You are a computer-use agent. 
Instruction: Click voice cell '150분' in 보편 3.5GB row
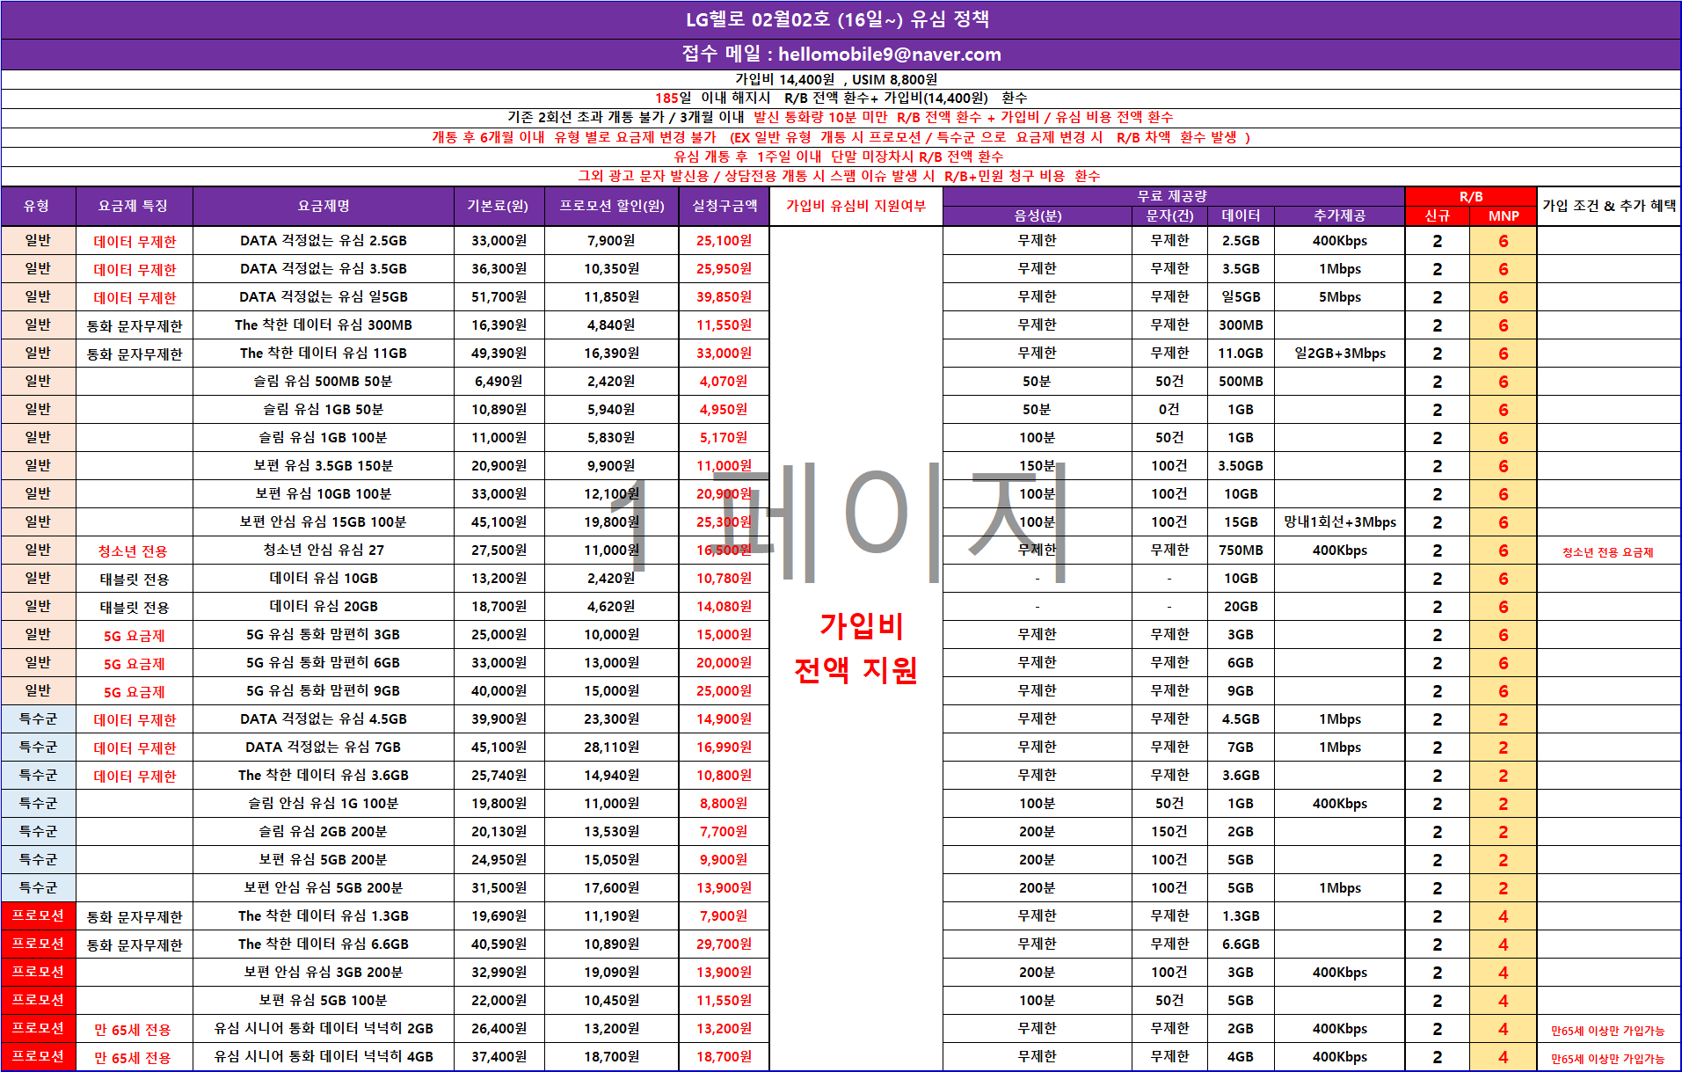click(1037, 465)
